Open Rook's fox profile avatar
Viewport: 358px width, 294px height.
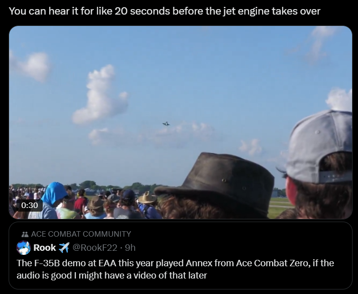point(24,248)
